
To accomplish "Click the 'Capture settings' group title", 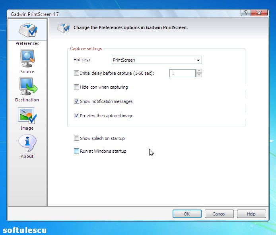I will tap(86, 49).
